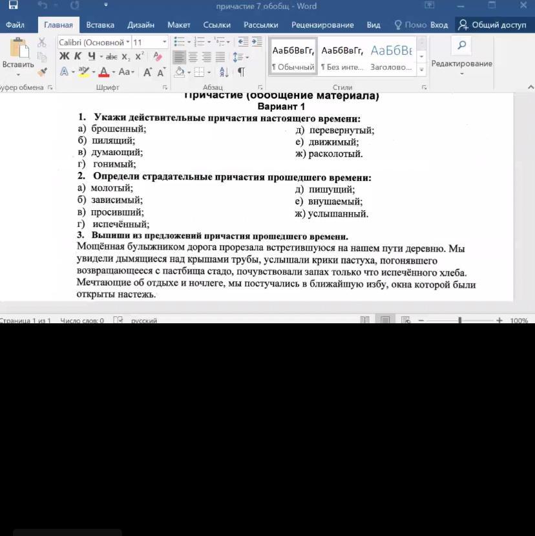Open borders dropdown arrow

(x=209, y=72)
